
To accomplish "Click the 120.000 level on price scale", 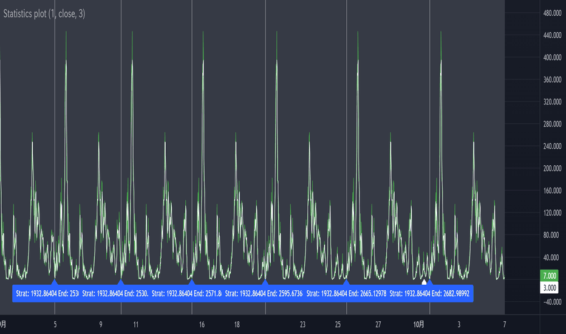I will click(552, 213).
